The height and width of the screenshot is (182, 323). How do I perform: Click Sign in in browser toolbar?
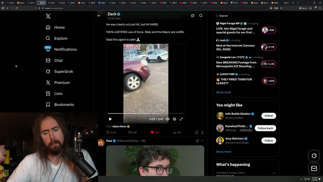(x=303, y=8)
